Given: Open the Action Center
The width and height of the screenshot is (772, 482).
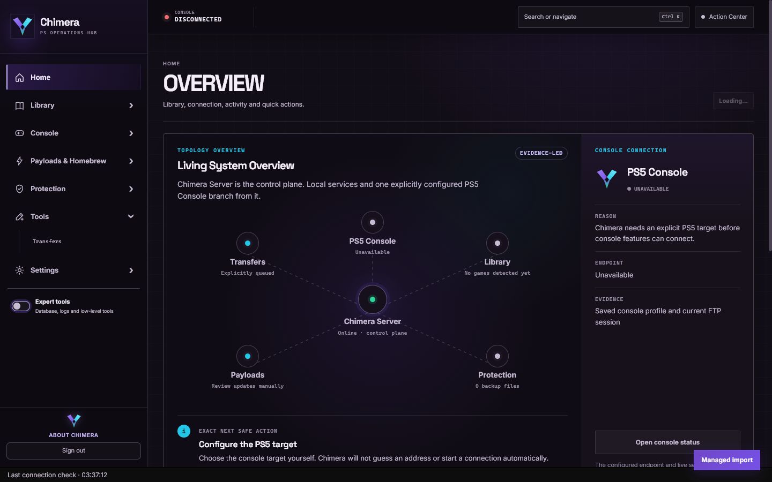Looking at the screenshot, I should 724,17.
